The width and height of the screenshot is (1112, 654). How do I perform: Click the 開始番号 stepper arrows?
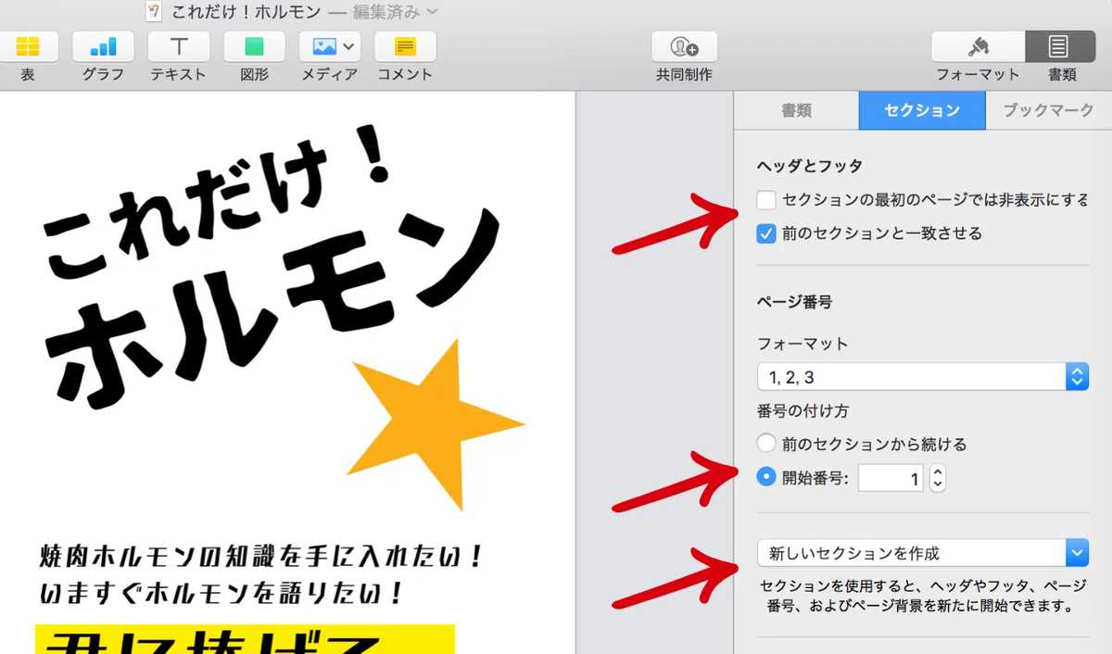(938, 478)
